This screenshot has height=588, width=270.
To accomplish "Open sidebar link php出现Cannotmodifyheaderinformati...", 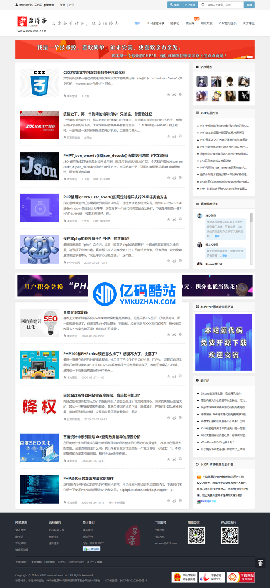I will coord(224,182).
